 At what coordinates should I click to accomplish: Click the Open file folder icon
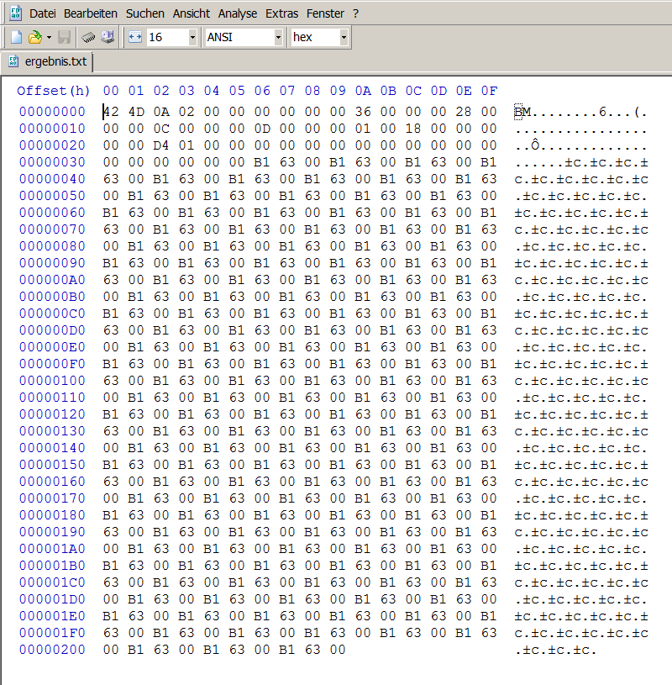point(34,38)
